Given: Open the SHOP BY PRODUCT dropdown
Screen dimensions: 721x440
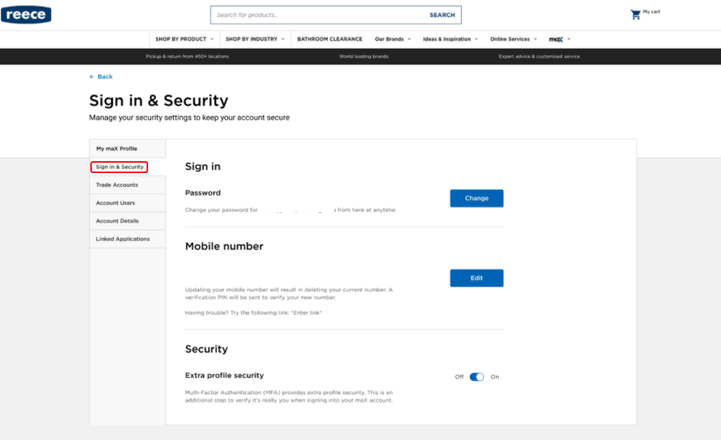Looking at the screenshot, I should coord(182,38).
